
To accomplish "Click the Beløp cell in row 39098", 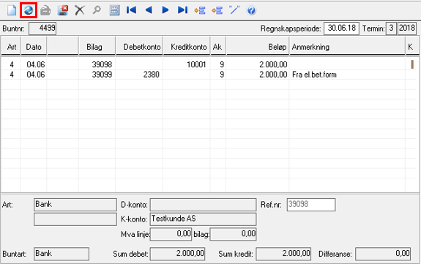I will 258,64.
